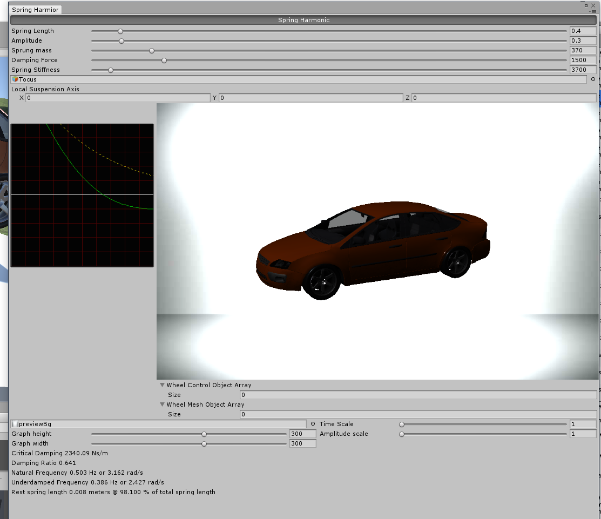Click the Spring Length slider handle
The height and width of the screenshot is (519, 601).
point(120,31)
